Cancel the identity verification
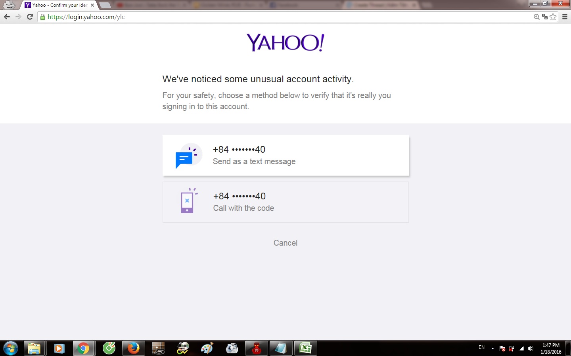This screenshot has width=571, height=356. click(285, 243)
